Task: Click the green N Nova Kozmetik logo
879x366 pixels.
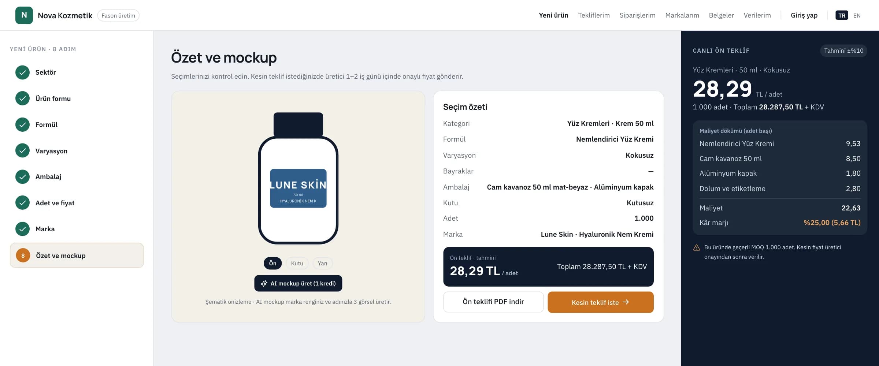Action: coord(24,15)
